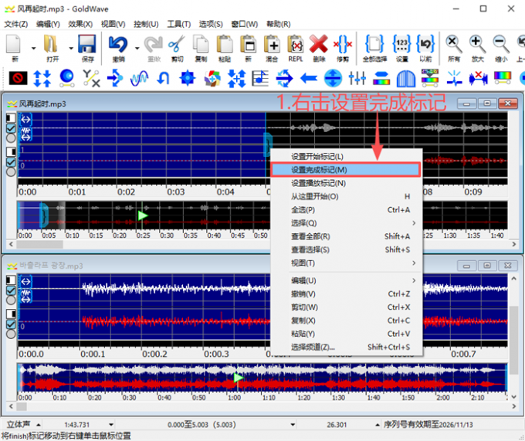Image resolution: width=525 pixels, height=441 pixels.
Task: Click the Save (保存) toolbar icon
Action: (87, 45)
